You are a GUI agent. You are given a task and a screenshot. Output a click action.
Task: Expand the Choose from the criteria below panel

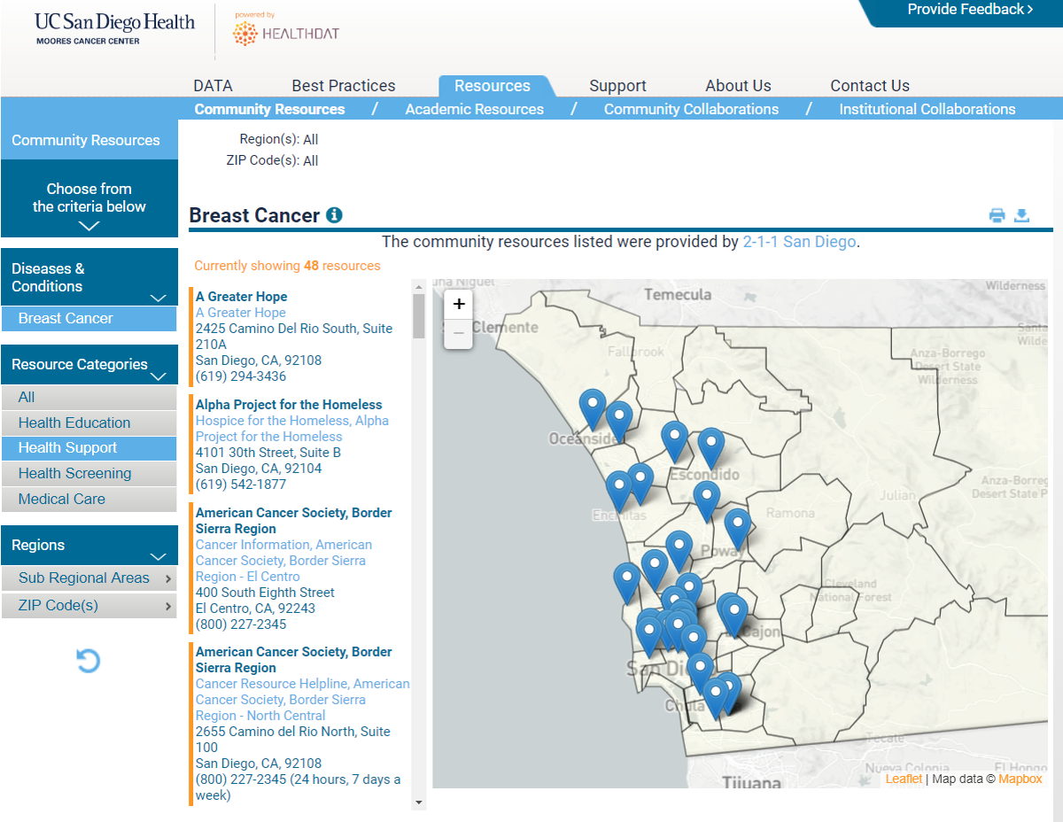(89, 198)
